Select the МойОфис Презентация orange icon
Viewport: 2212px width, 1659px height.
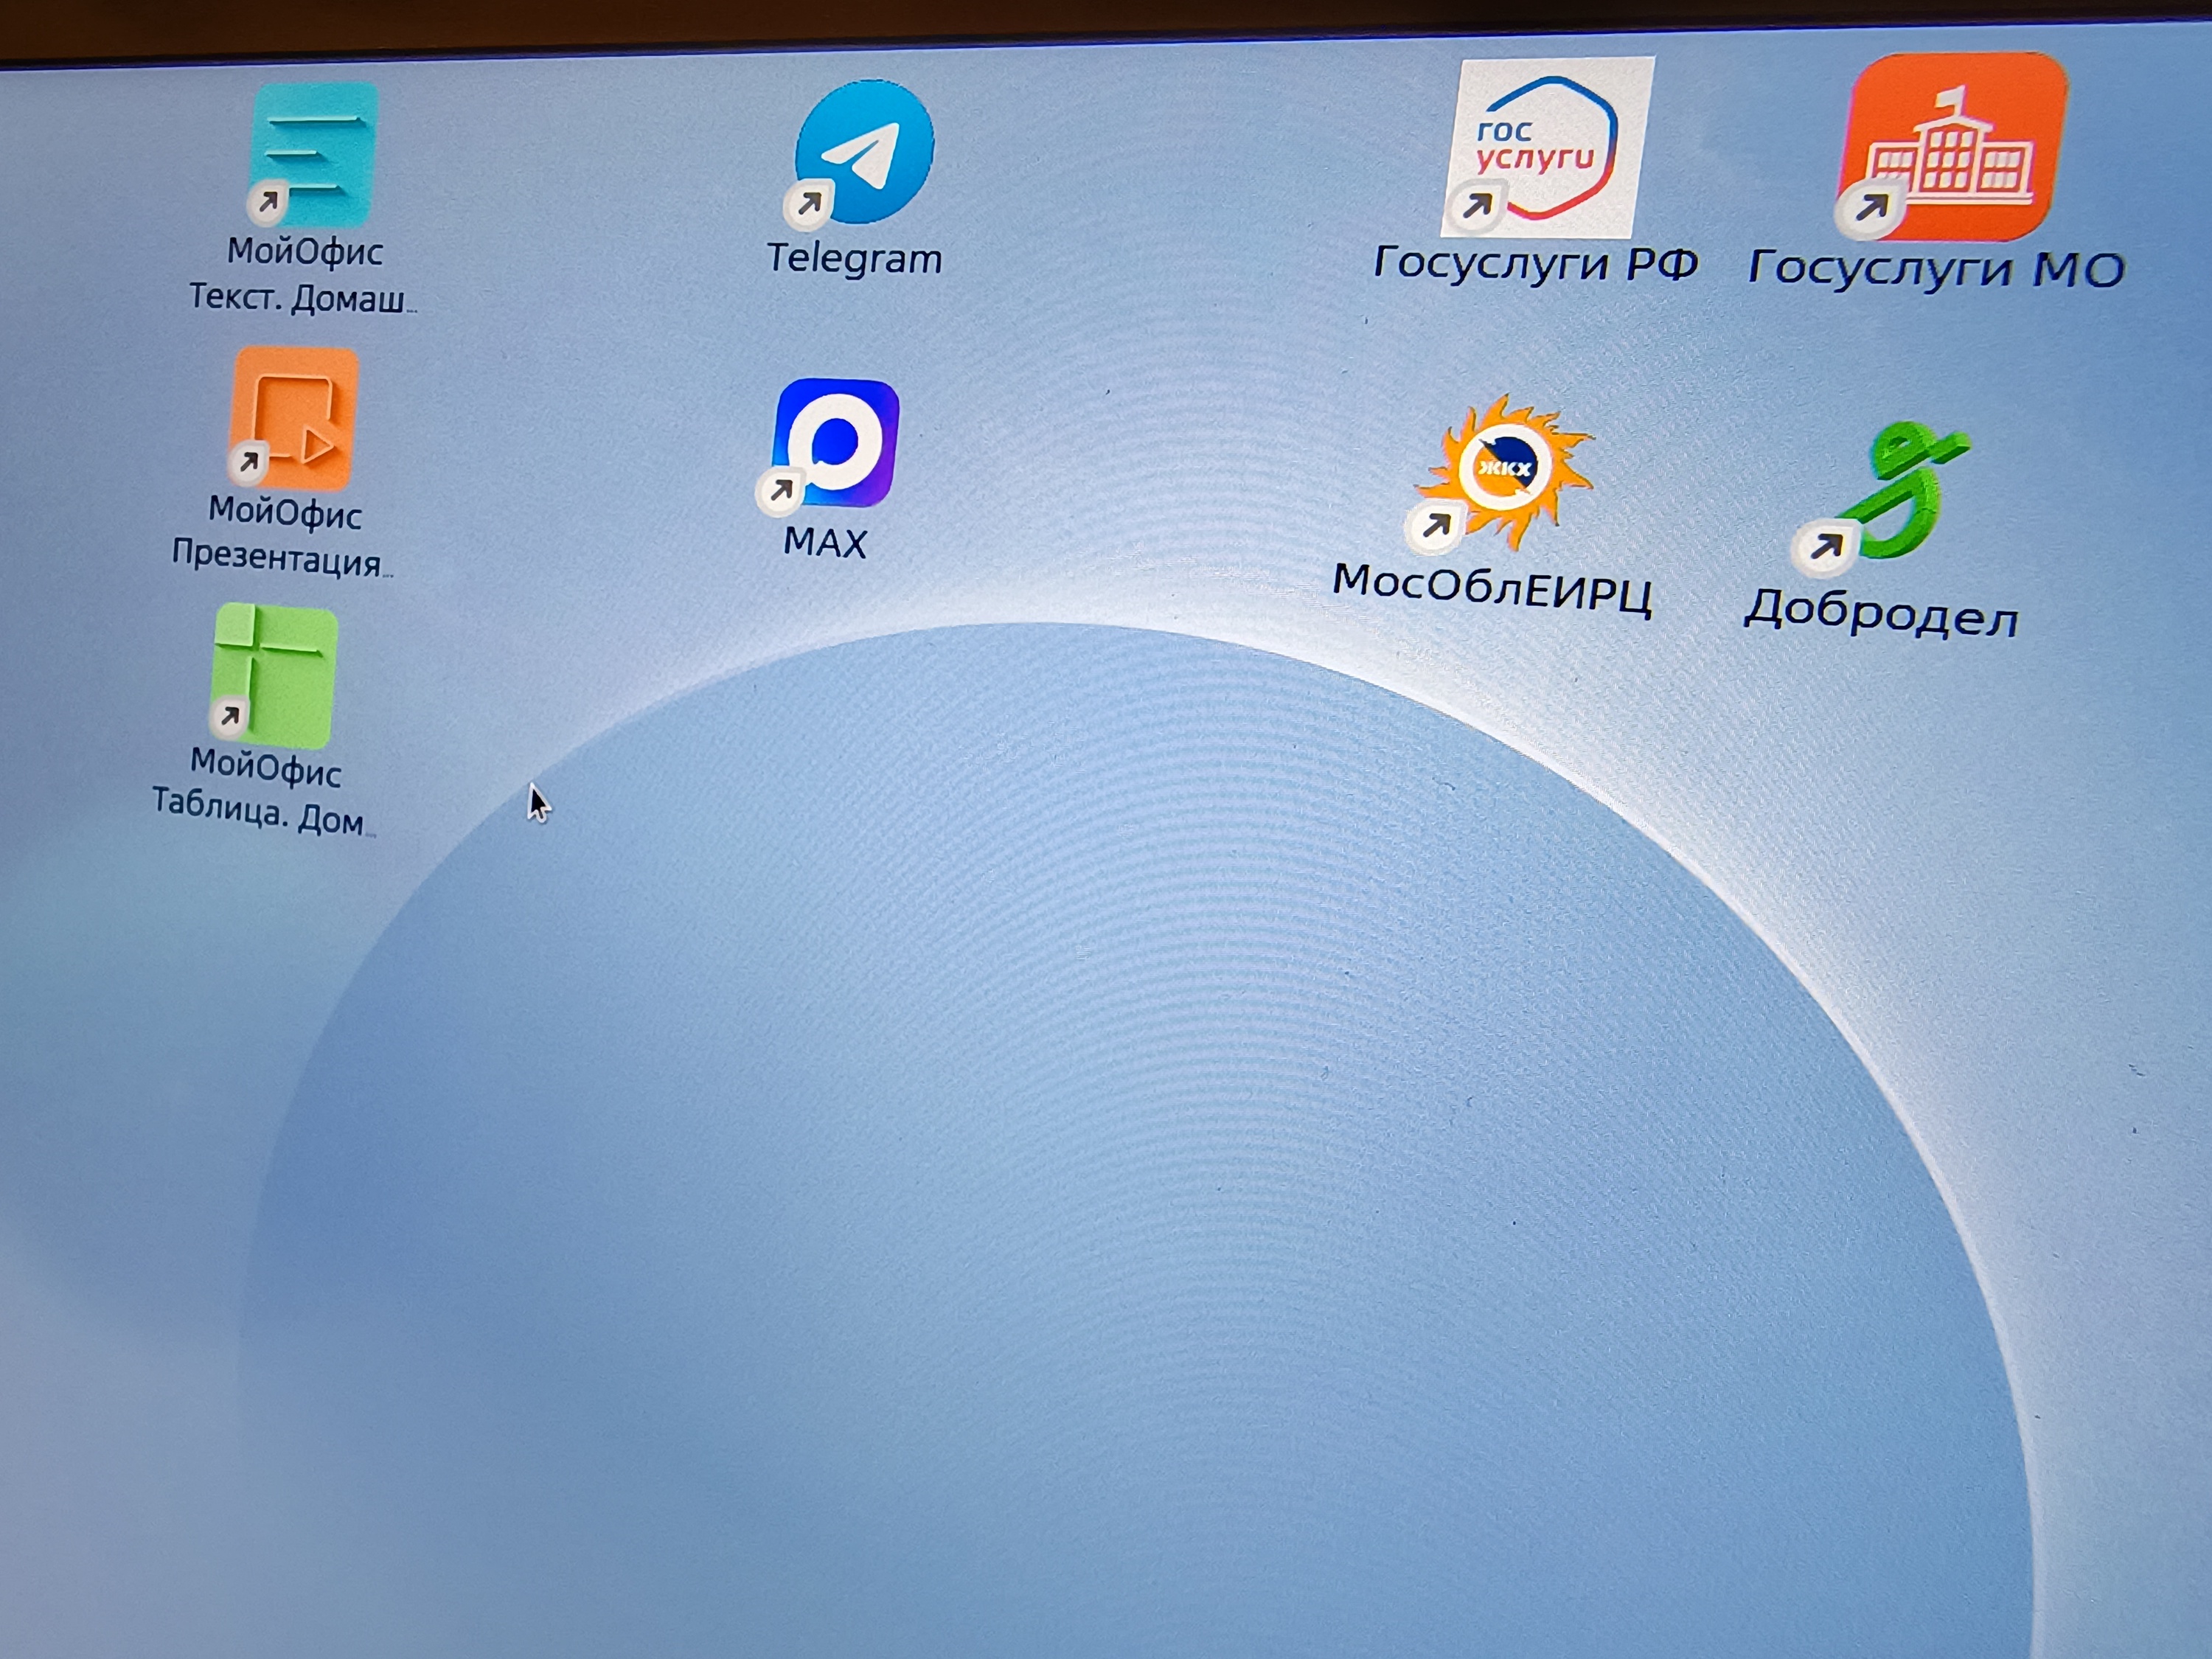tap(294, 418)
